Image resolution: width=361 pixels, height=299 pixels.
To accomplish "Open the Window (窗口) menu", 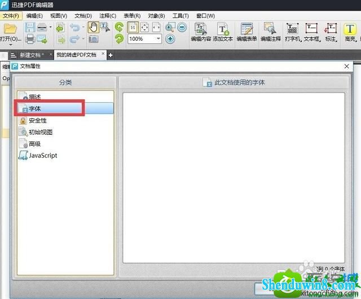I will coord(205,16).
